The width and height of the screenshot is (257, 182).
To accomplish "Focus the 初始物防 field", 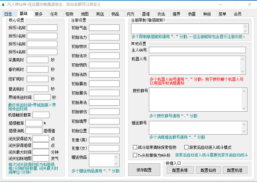I will [104, 65].
